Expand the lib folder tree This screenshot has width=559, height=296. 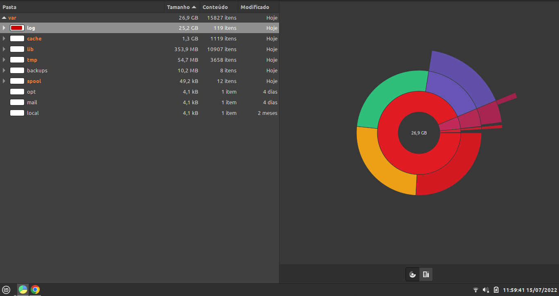[4, 49]
